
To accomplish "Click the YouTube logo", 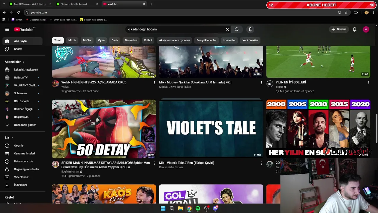I will pyautogui.click(x=23, y=29).
